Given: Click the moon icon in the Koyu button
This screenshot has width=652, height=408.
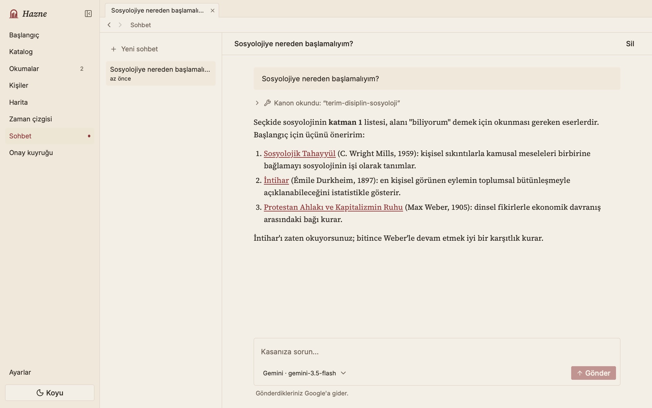Looking at the screenshot, I should coord(40,393).
